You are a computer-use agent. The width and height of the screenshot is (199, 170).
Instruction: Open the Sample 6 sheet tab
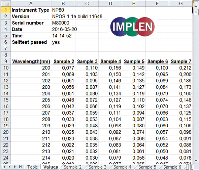point(172,167)
